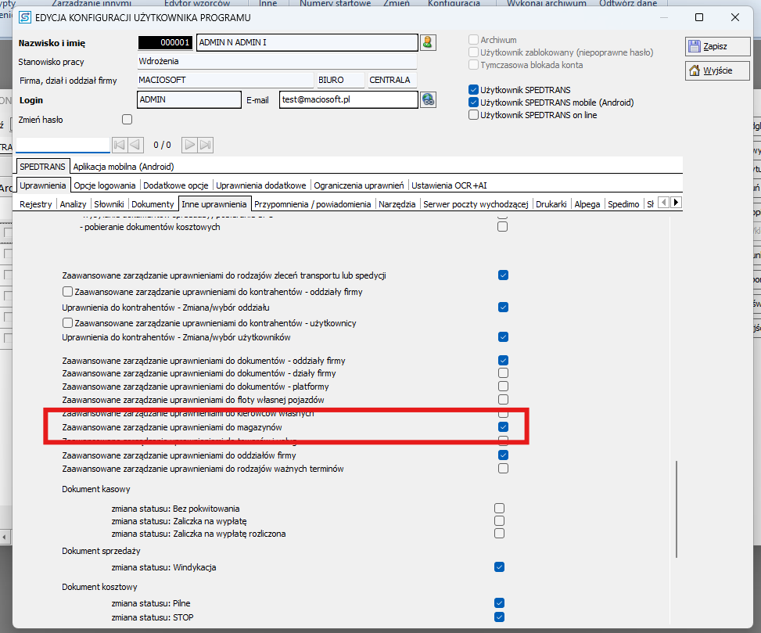Click the E-mail input field

click(x=348, y=99)
